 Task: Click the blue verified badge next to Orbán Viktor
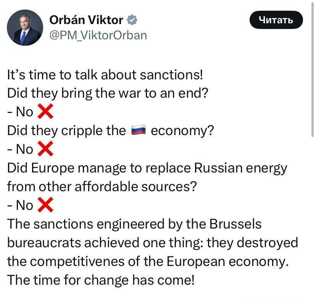[132, 20]
